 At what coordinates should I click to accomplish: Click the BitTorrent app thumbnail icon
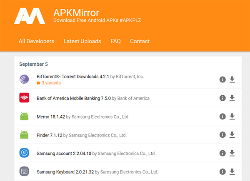click(x=25, y=79)
